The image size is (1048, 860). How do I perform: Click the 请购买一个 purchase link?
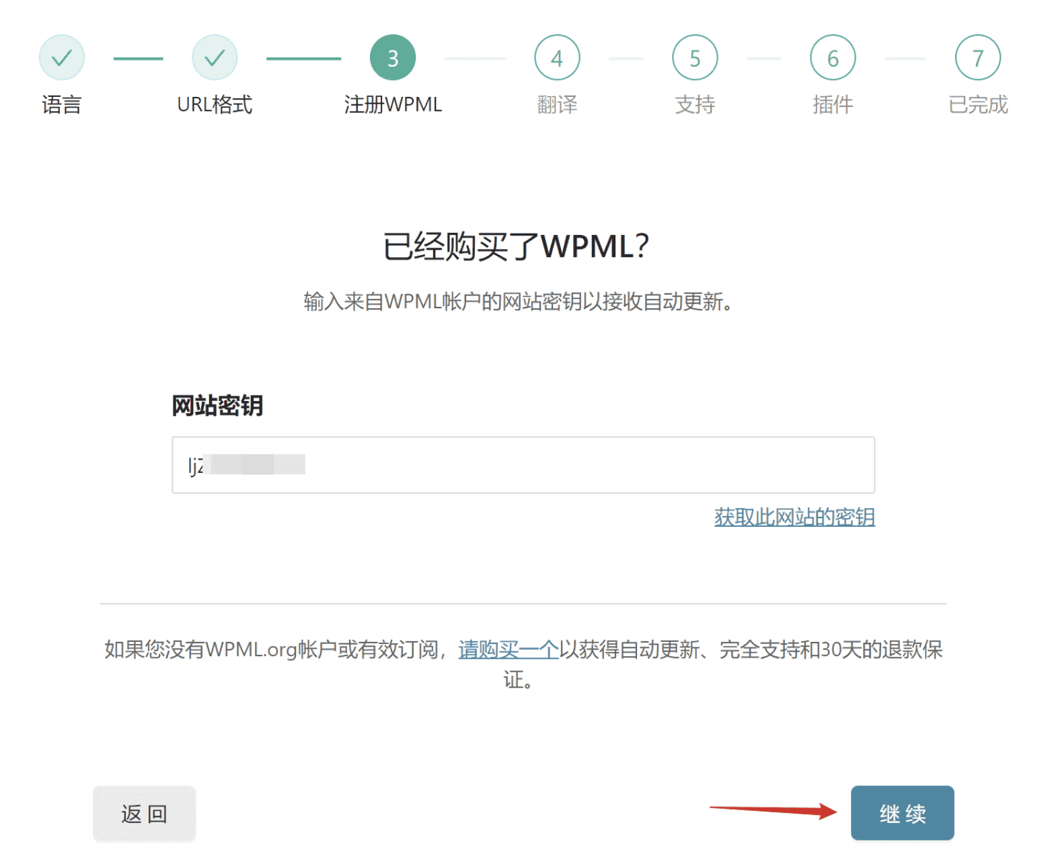click(x=508, y=650)
